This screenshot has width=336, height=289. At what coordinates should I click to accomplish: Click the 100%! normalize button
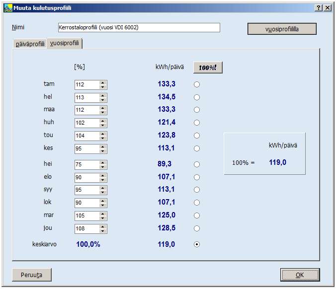(208, 68)
